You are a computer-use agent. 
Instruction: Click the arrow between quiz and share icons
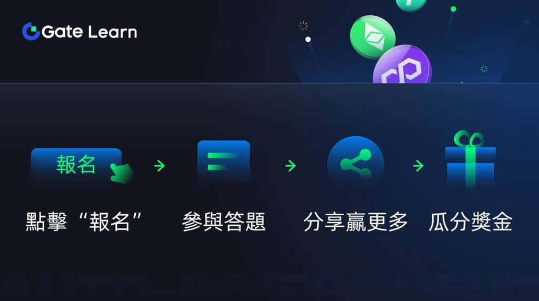(x=291, y=166)
